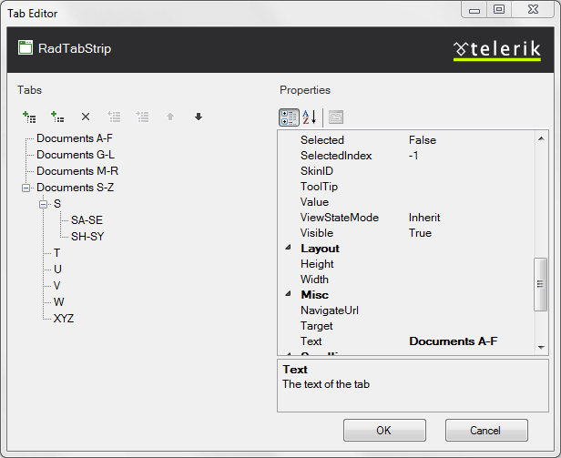Sort properties alphabetically
The width and height of the screenshot is (561, 458).
click(x=310, y=117)
